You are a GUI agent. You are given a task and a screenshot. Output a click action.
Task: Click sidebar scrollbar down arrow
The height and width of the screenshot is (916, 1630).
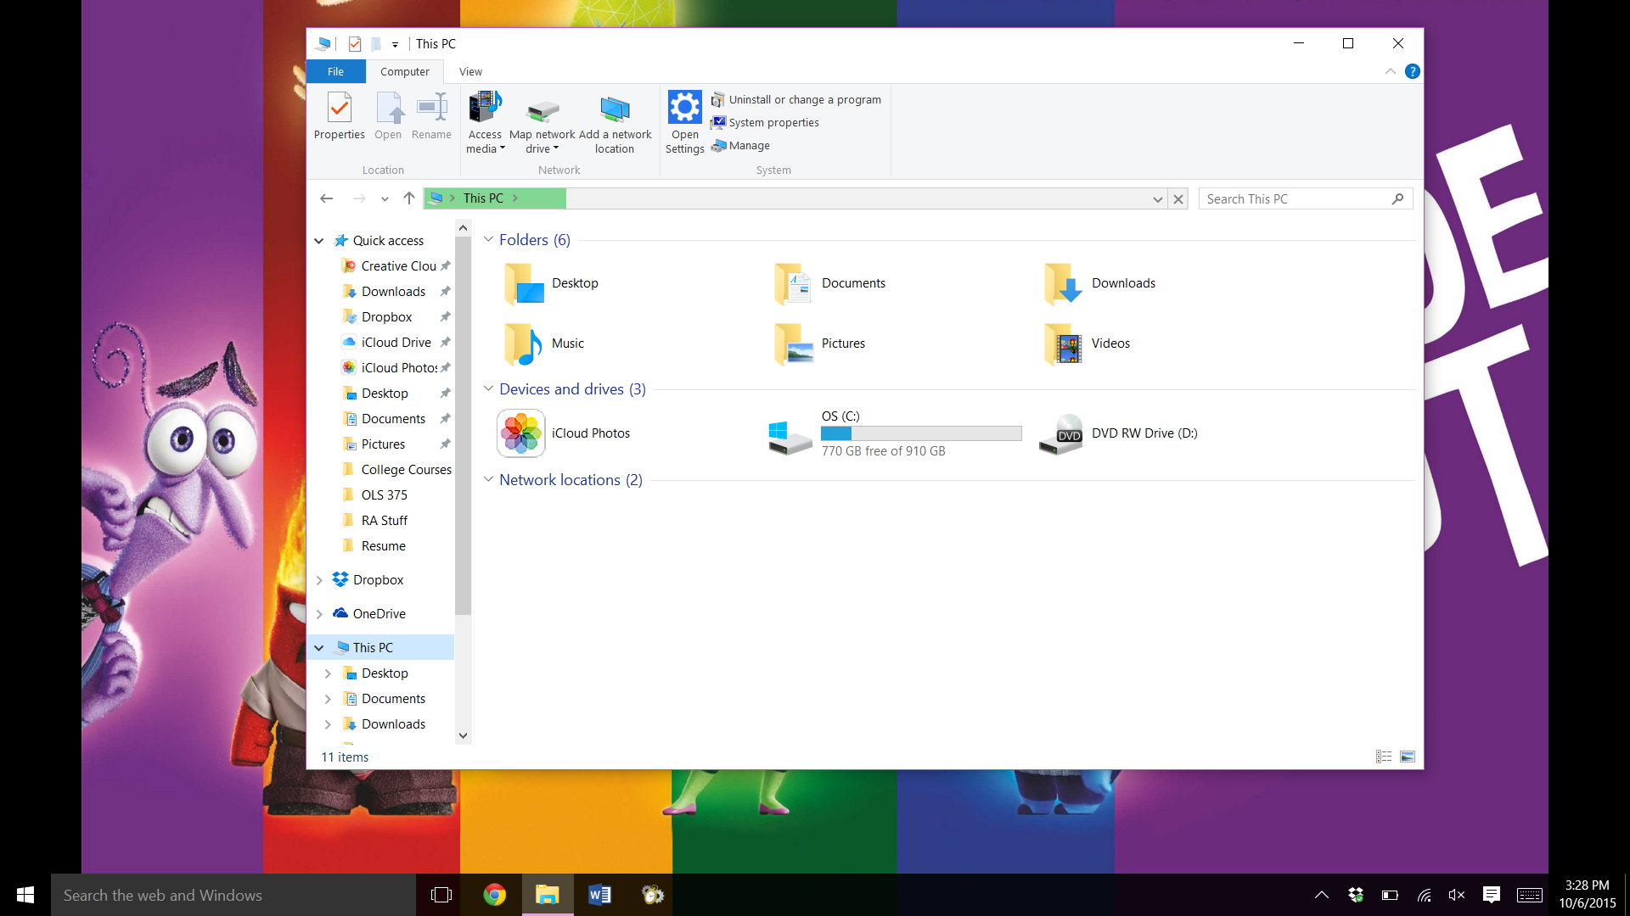pos(463,735)
